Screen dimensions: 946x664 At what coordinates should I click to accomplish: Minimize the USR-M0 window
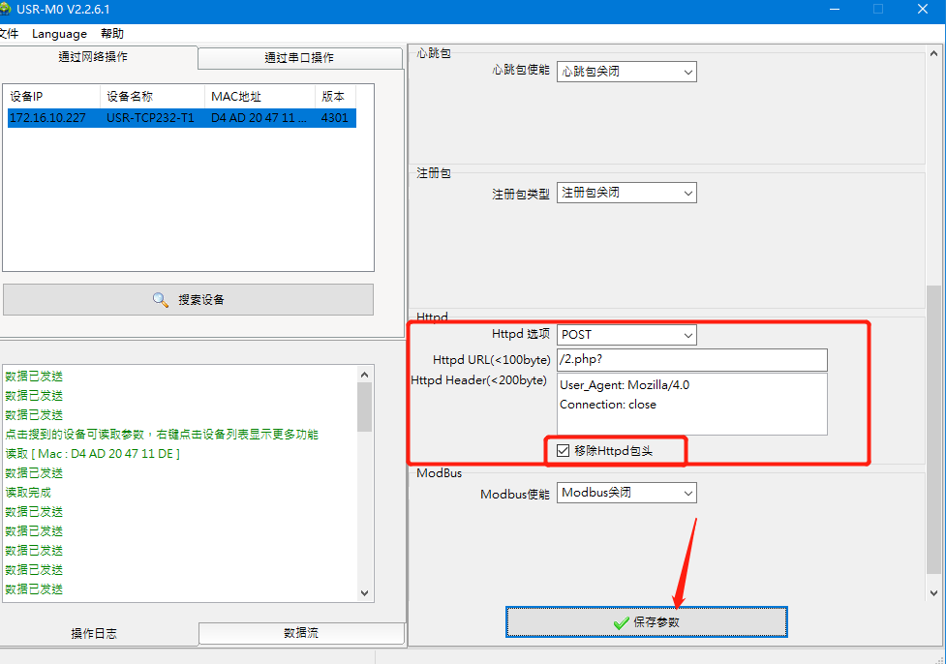coord(831,9)
